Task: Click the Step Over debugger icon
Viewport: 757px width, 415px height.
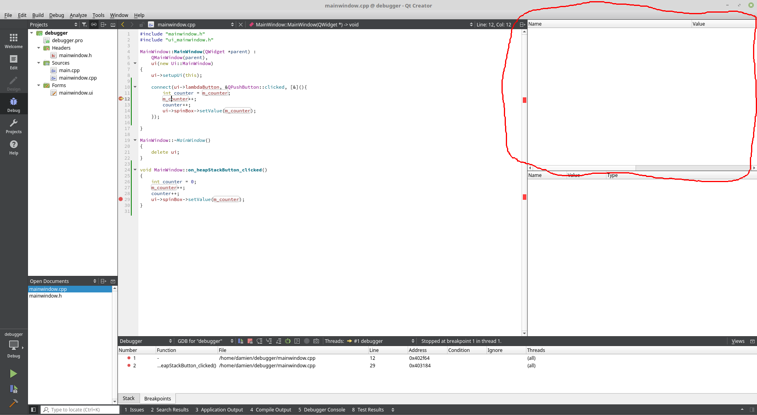Action: click(259, 341)
